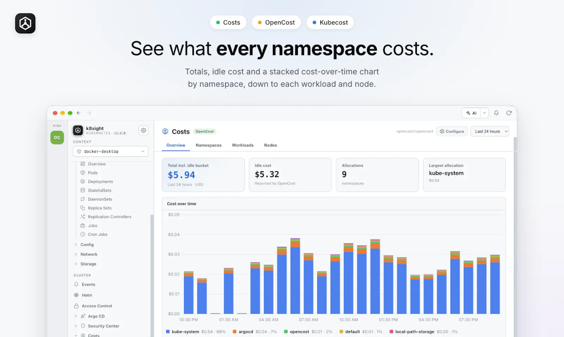Click the AI assistant button
The height and width of the screenshot is (337, 564).
click(x=471, y=113)
